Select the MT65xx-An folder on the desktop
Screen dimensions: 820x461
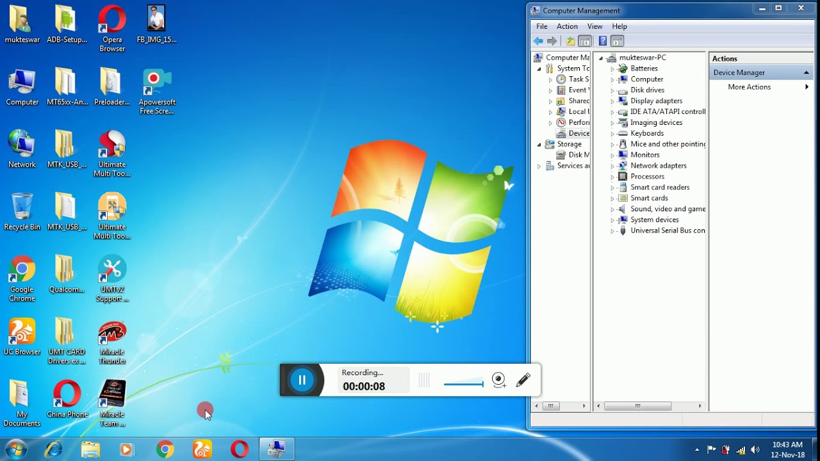pos(67,87)
